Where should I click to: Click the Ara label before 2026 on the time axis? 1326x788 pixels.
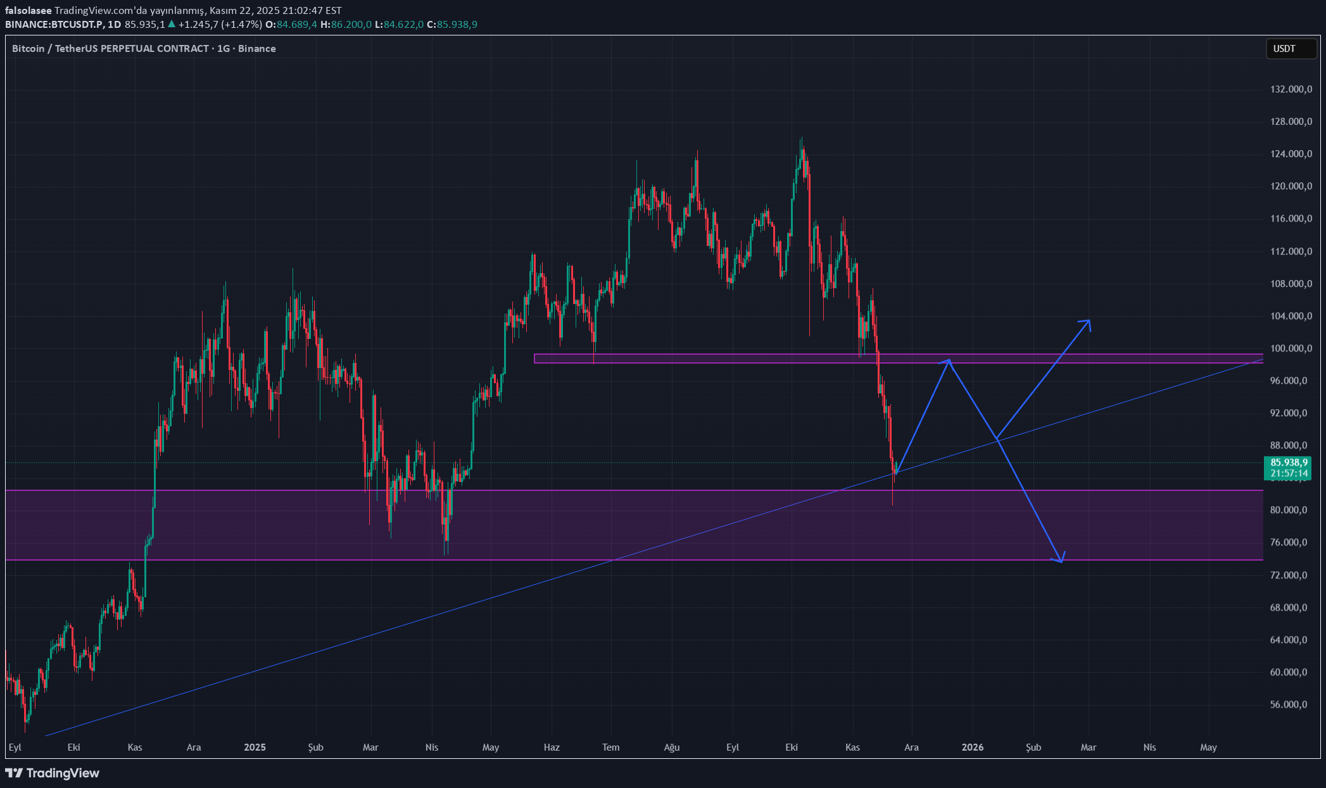(x=911, y=747)
